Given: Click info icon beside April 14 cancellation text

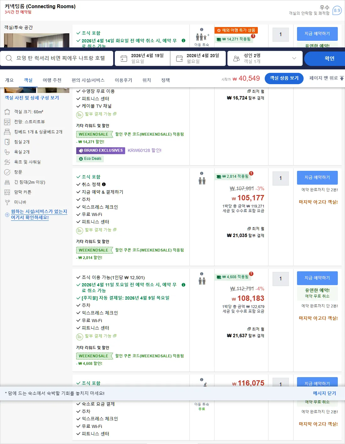Looking at the screenshot, I should tap(183, 41).
